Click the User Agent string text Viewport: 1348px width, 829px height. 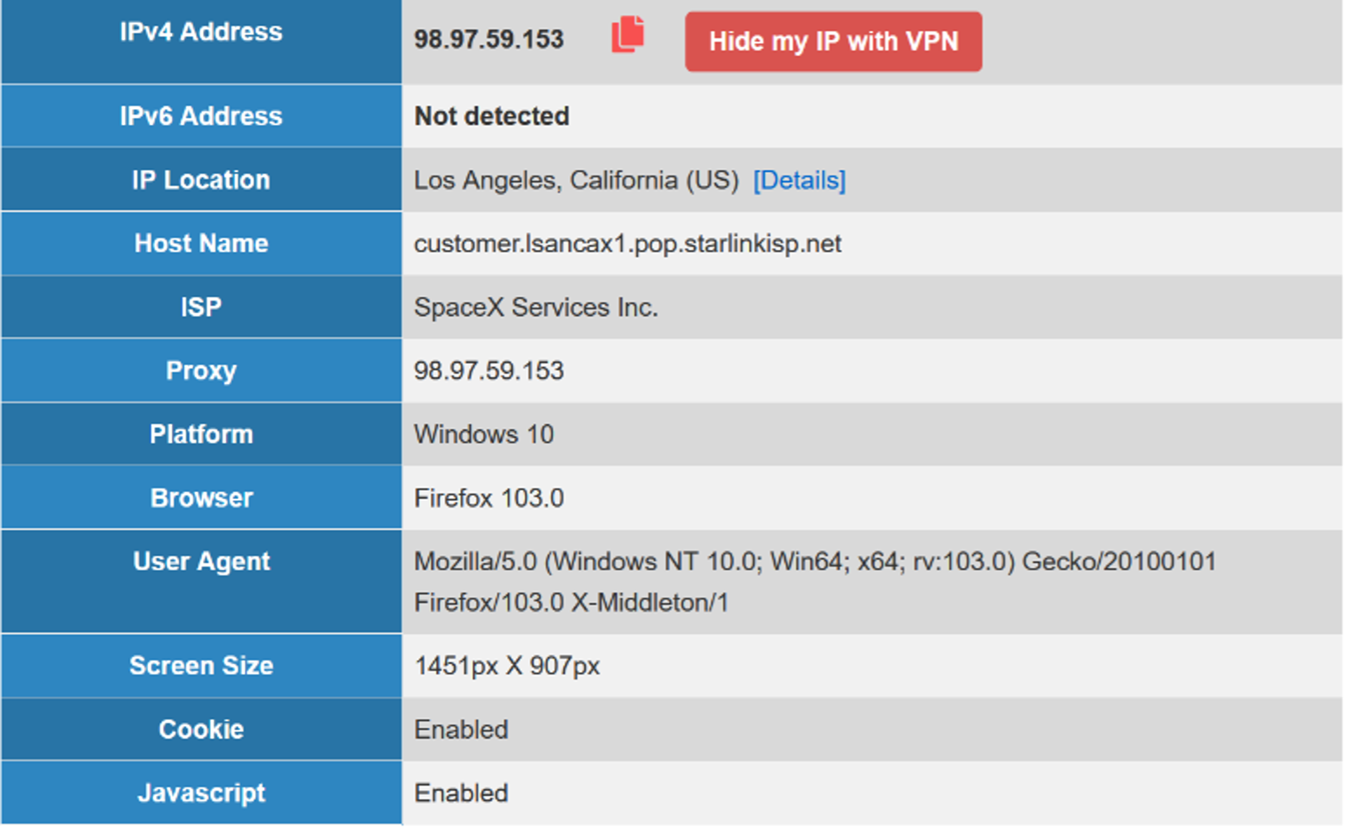(814, 561)
